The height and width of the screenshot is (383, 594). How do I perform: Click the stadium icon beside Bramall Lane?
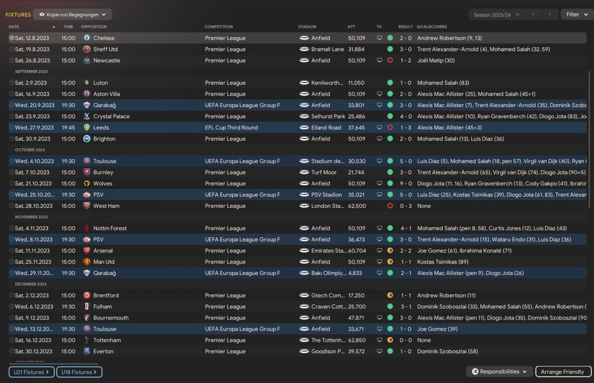pos(304,49)
